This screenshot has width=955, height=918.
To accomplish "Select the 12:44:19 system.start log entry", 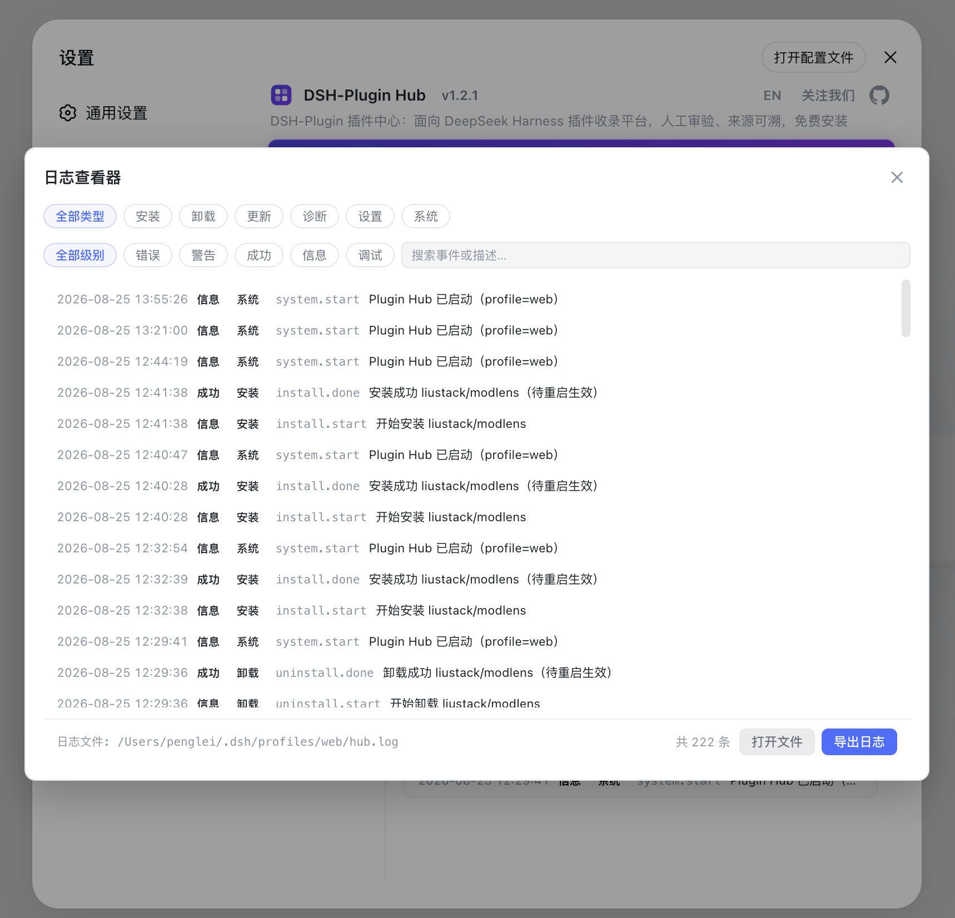I will tap(471, 362).
